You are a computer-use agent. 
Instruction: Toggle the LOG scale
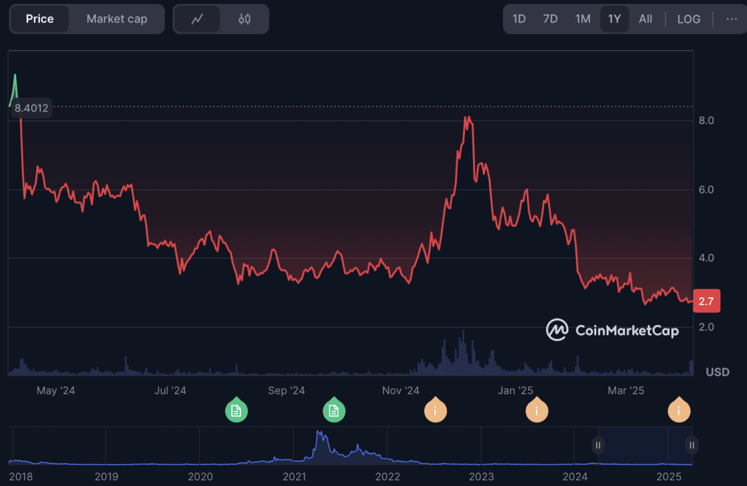point(689,19)
